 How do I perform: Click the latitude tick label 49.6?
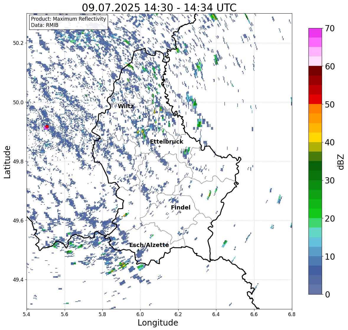[18, 220]
